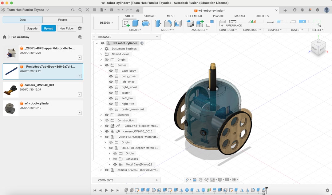This screenshot has height=195, width=332.
Task: Collapse the Bodies folder
Action: [x=101, y=65]
